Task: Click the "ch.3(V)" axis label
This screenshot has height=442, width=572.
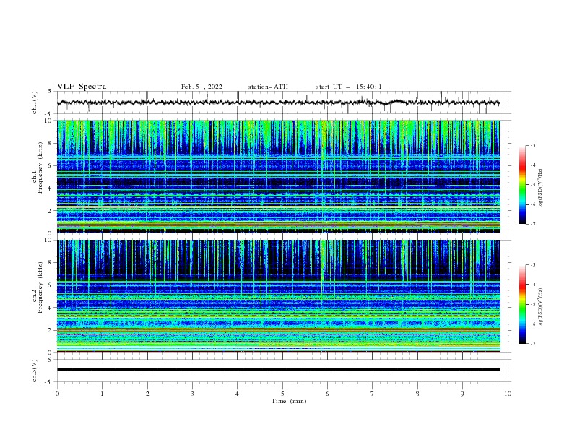Action: point(35,370)
